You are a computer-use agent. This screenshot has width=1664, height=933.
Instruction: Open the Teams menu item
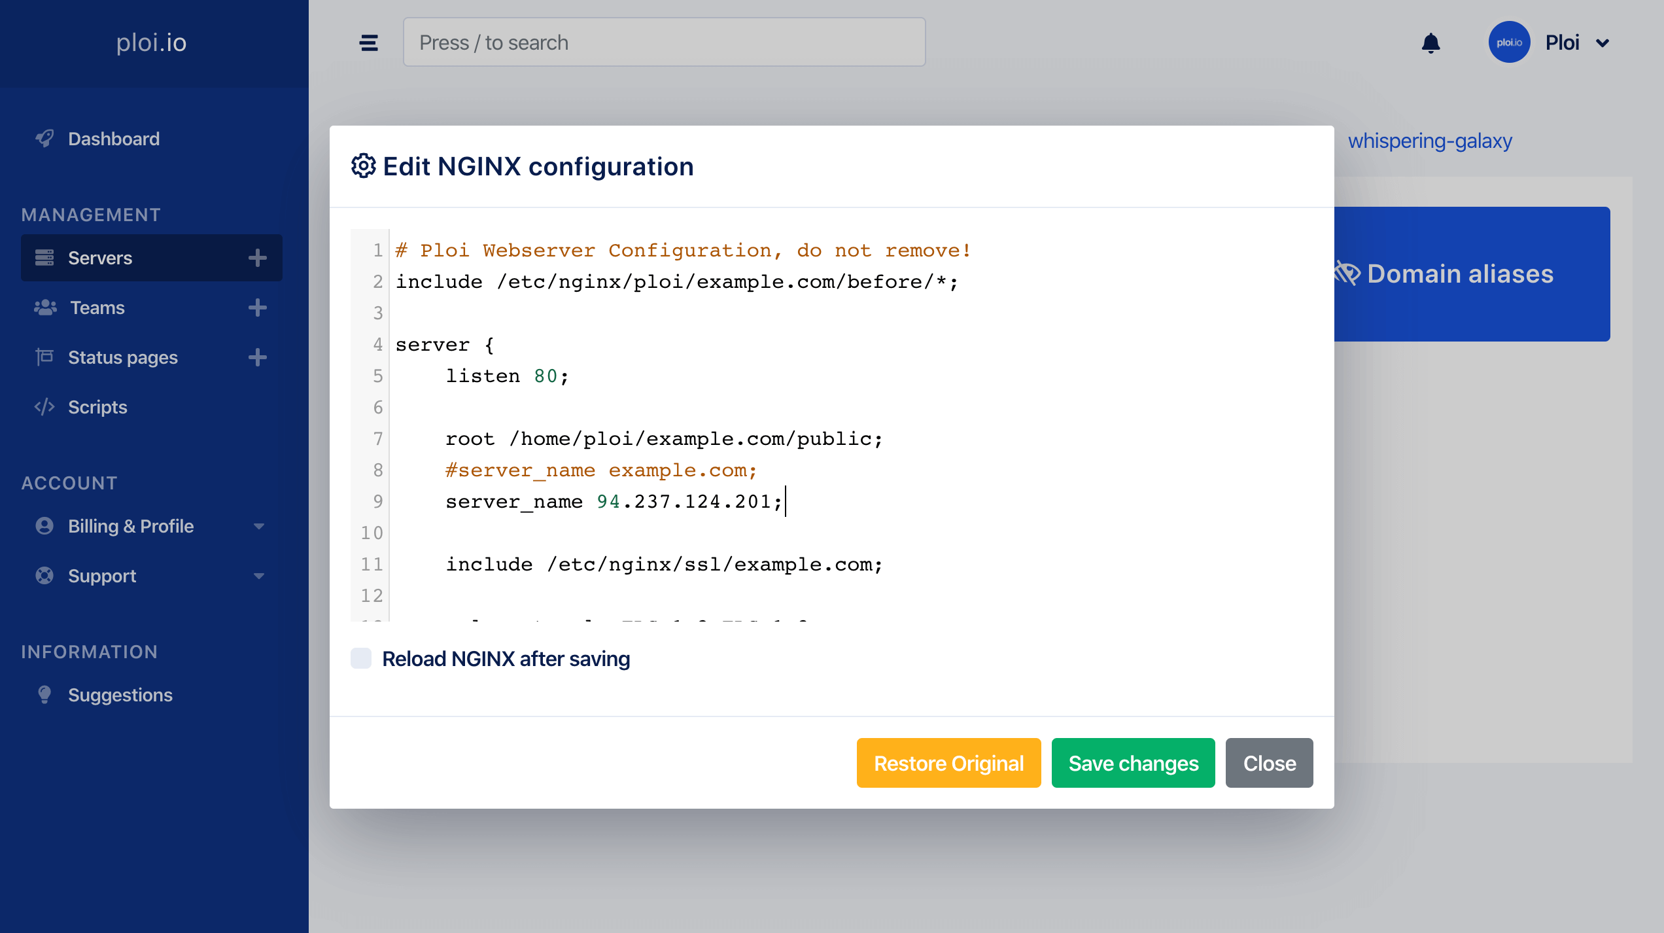point(97,308)
